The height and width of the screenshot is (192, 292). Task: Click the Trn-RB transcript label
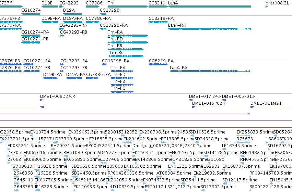(x=115, y=46)
